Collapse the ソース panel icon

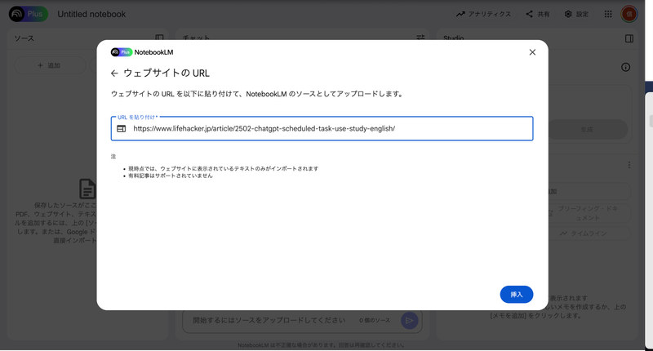[x=159, y=38]
